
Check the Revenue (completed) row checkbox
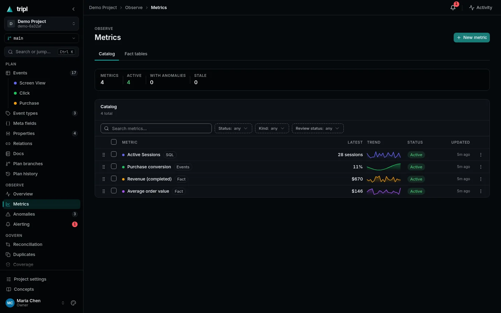pyautogui.click(x=114, y=178)
